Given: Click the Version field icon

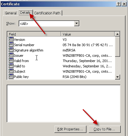Looking at the screenshot, I should [11, 40].
